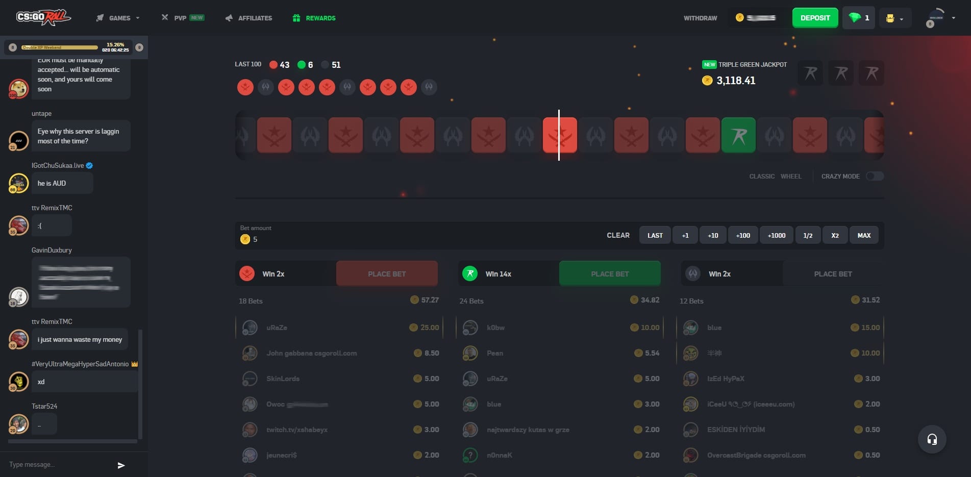Toggle the green result filter in Last 100
The image size is (971, 477).
(x=302, y=65)
